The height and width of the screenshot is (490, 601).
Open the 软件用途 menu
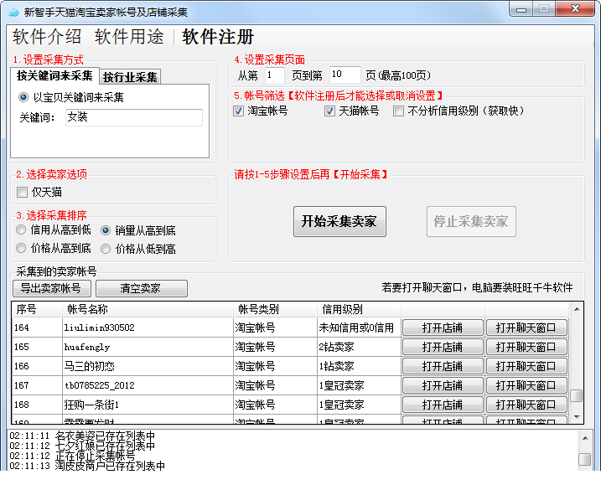129,37
